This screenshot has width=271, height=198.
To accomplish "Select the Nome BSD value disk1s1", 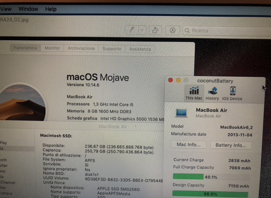I will click(92, 174).
